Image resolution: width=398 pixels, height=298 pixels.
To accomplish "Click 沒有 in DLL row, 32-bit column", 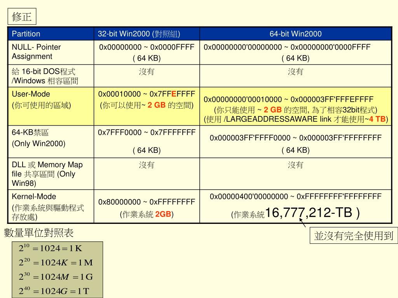I will [147, 165].
